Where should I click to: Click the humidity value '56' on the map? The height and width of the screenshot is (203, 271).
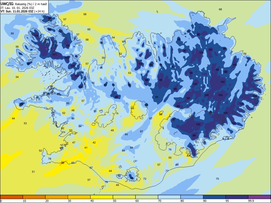click(x=17, y=47)
